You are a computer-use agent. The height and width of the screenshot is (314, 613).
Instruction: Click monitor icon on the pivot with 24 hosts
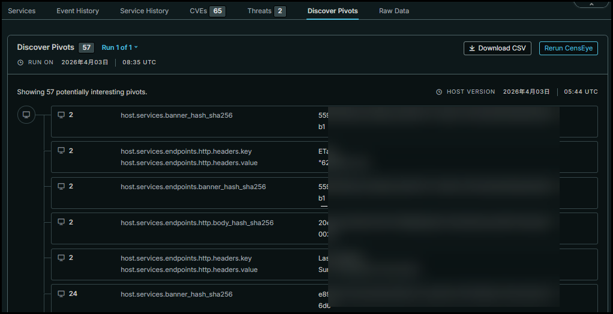pos(61,294)
